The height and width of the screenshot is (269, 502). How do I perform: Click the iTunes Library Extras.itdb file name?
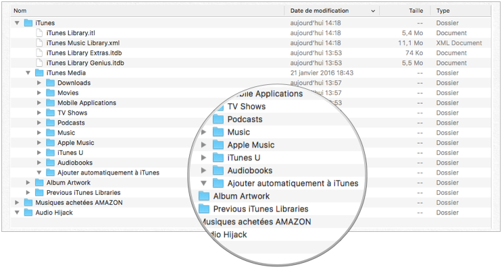tap(84, 53)
